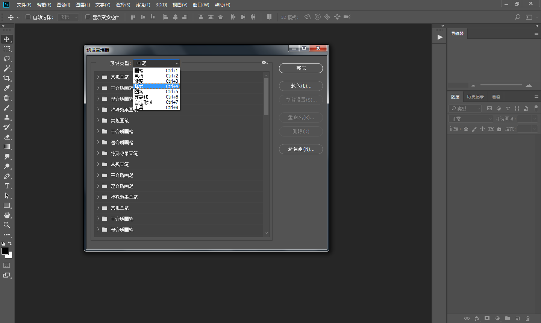Screen dimensions: 541x323
Task: Select the Clone Stamp tool
Action: [7, 117]
